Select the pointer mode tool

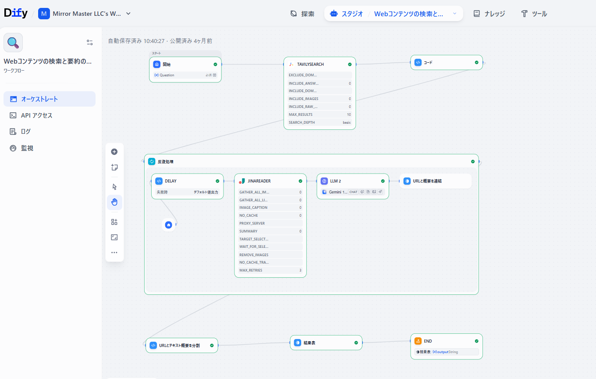pos(114,187)
